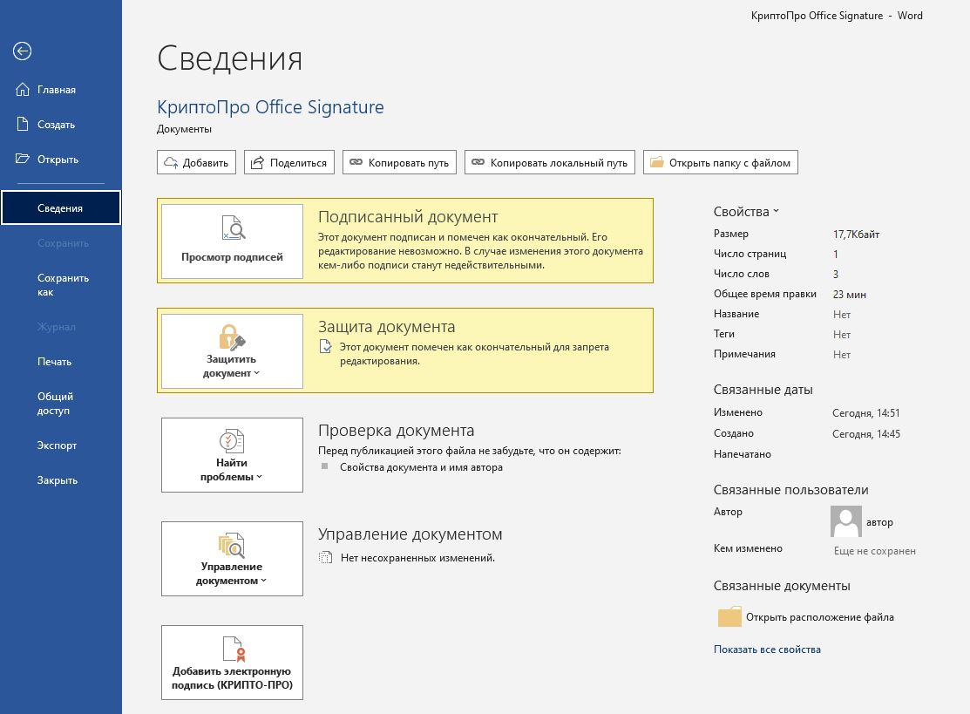Click the back arrow icon in sidebar
The image size is (970, 714).
(23, 51)
